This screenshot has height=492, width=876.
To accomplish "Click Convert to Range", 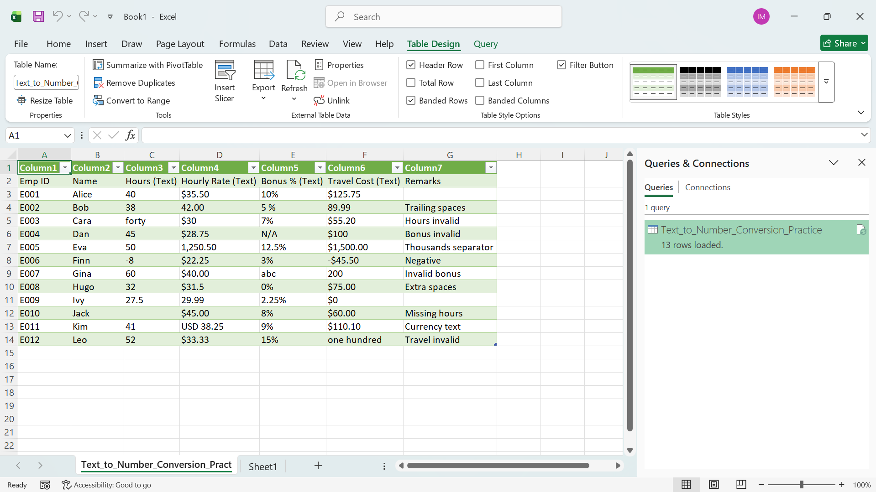I will (x=131, y=101).
